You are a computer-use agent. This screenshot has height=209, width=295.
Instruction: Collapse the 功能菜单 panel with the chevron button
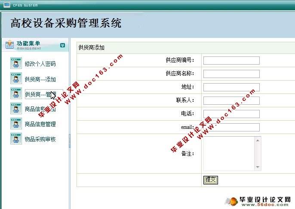pos(62,45)
